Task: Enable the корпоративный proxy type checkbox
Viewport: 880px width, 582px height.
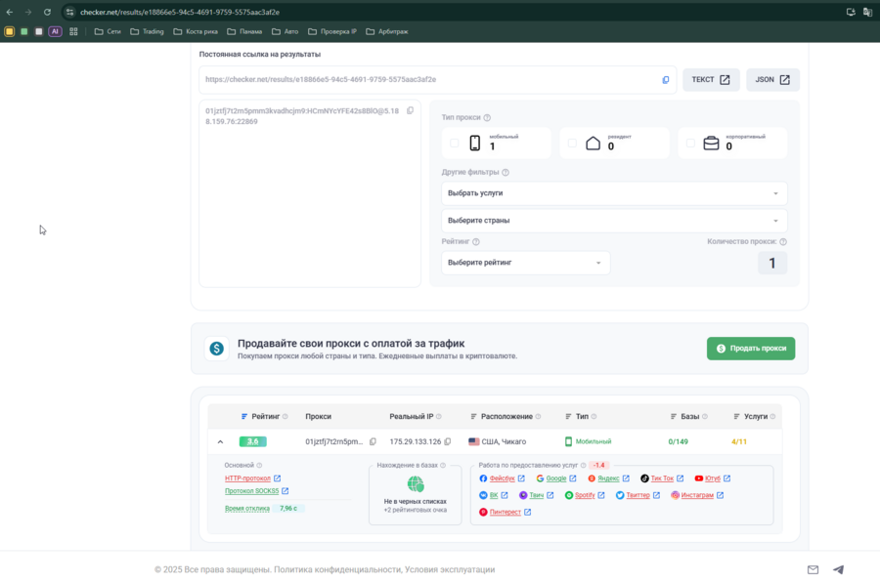Action: 690,144
